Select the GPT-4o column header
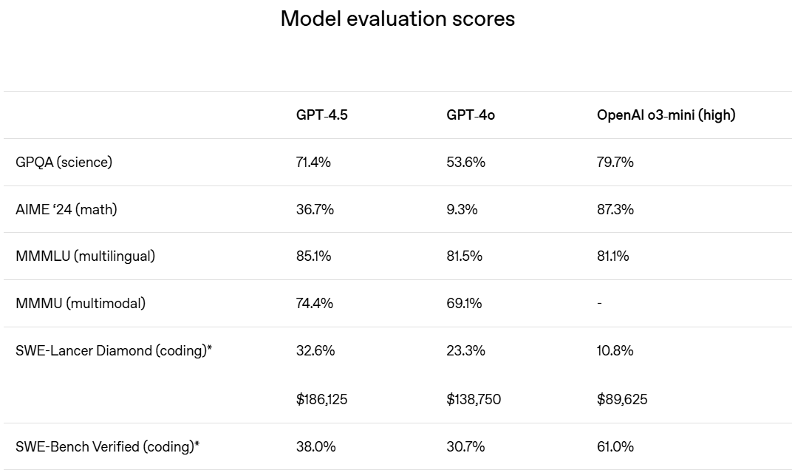 point(470,115)
